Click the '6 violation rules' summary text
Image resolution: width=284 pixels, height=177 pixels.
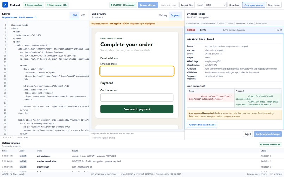(x=193, y=24)
